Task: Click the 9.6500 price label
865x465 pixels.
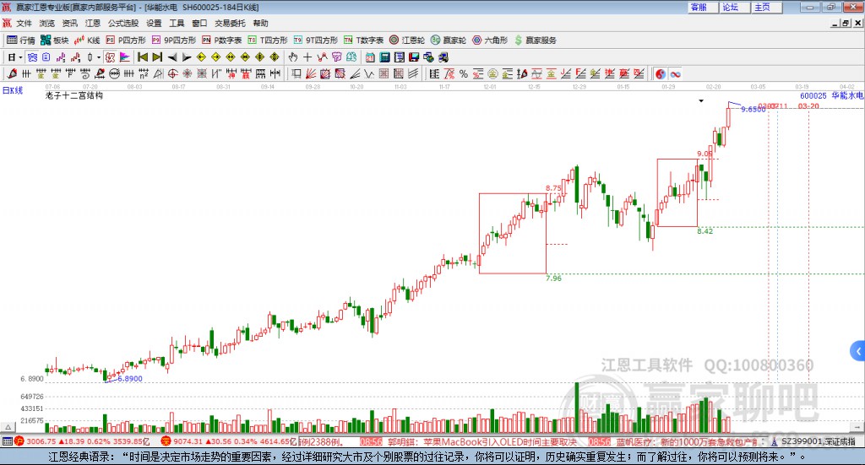Action: [x=753, y=109]
